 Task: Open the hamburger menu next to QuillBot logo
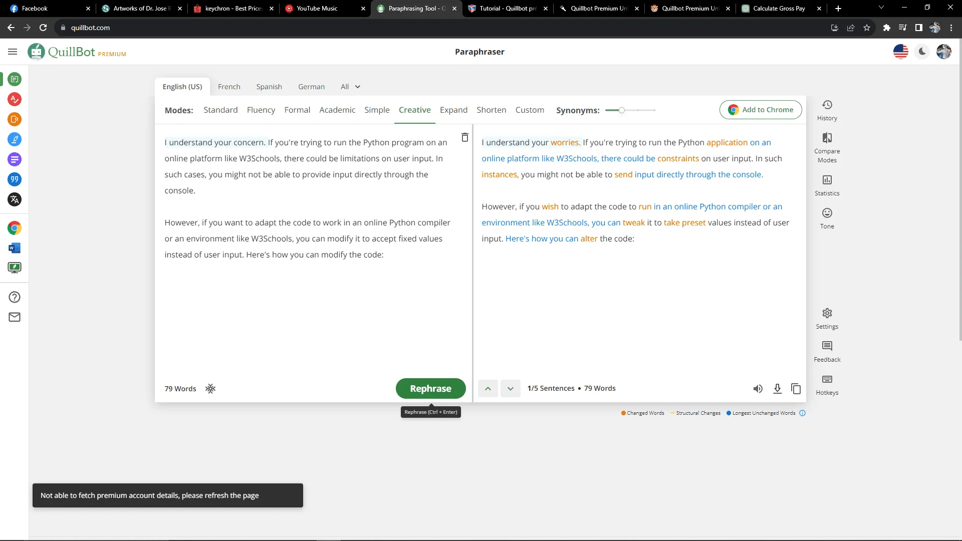pyautogui.click(x=13, y=52)
